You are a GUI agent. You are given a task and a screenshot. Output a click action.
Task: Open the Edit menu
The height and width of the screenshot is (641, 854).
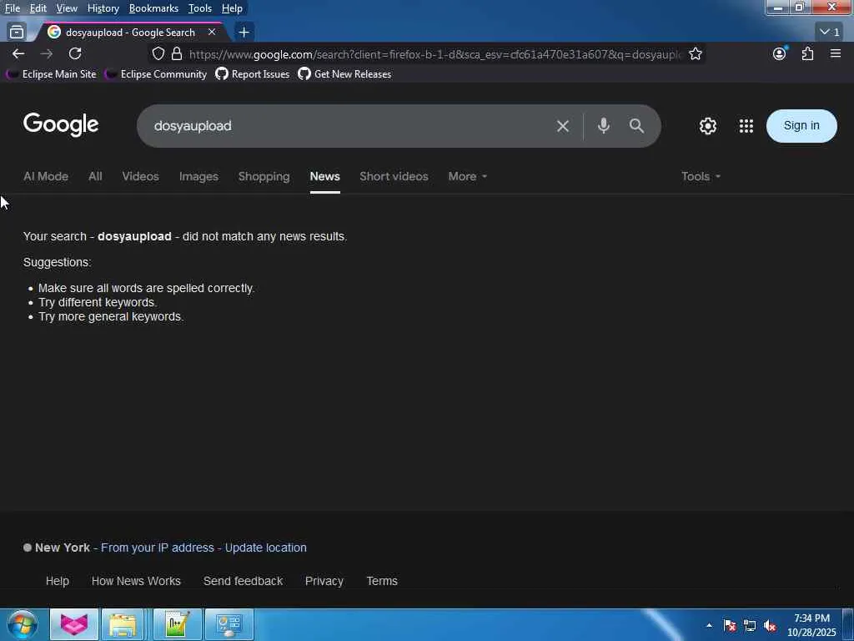point(38,8)
